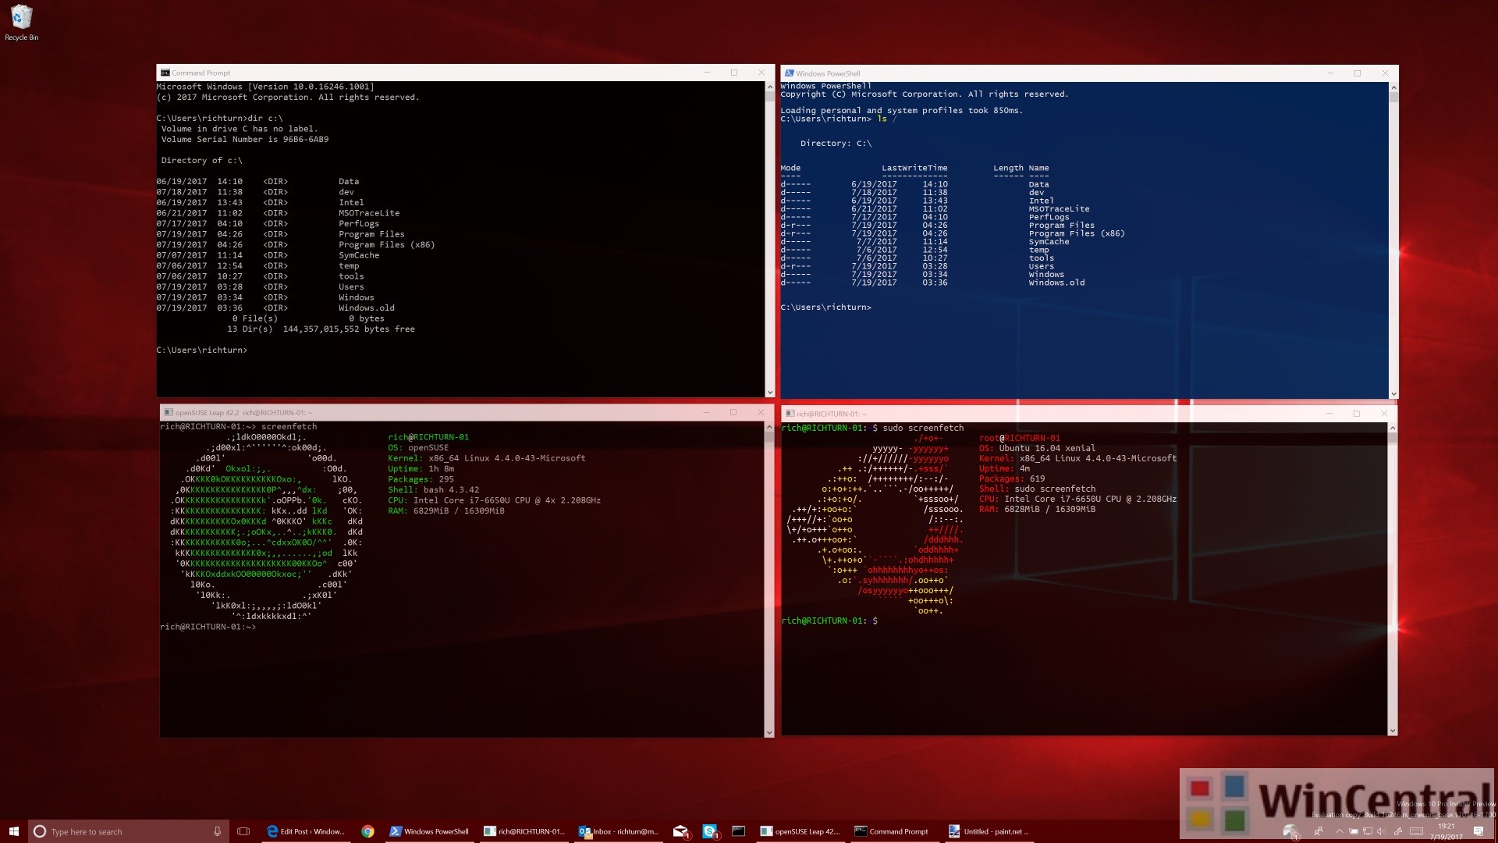Click the People icon in system tray
This screenshot has width=1498, height=843.
point(1319,831)
